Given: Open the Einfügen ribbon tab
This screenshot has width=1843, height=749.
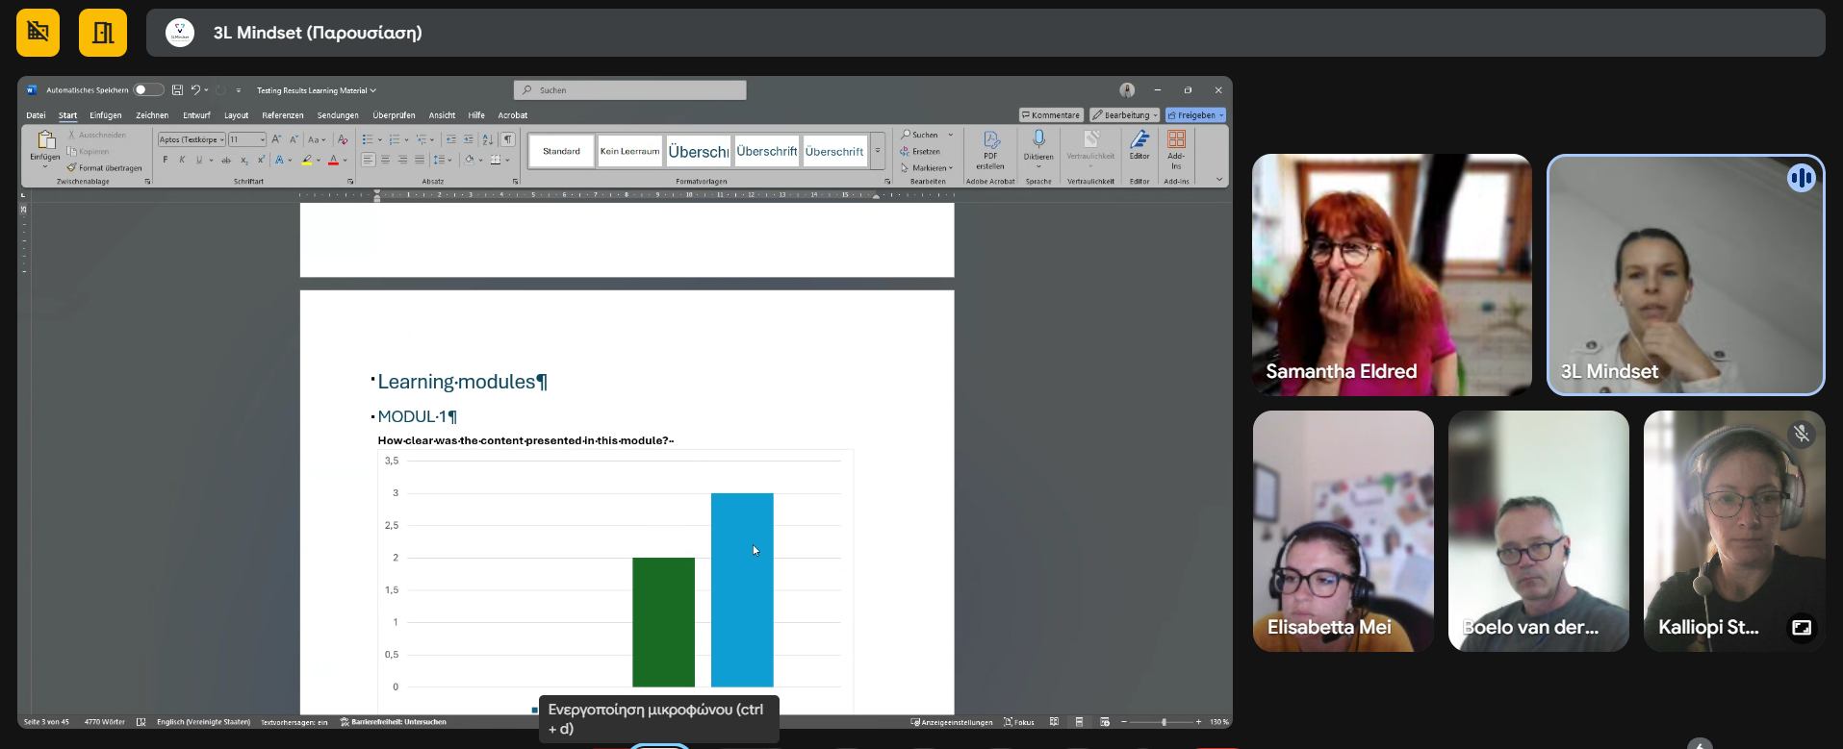Looking at the screenshot, I should click(x=106, y=115).
